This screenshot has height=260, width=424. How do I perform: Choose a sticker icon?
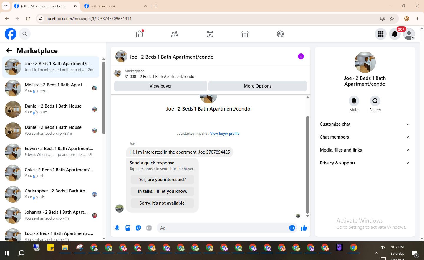(138, 228)
